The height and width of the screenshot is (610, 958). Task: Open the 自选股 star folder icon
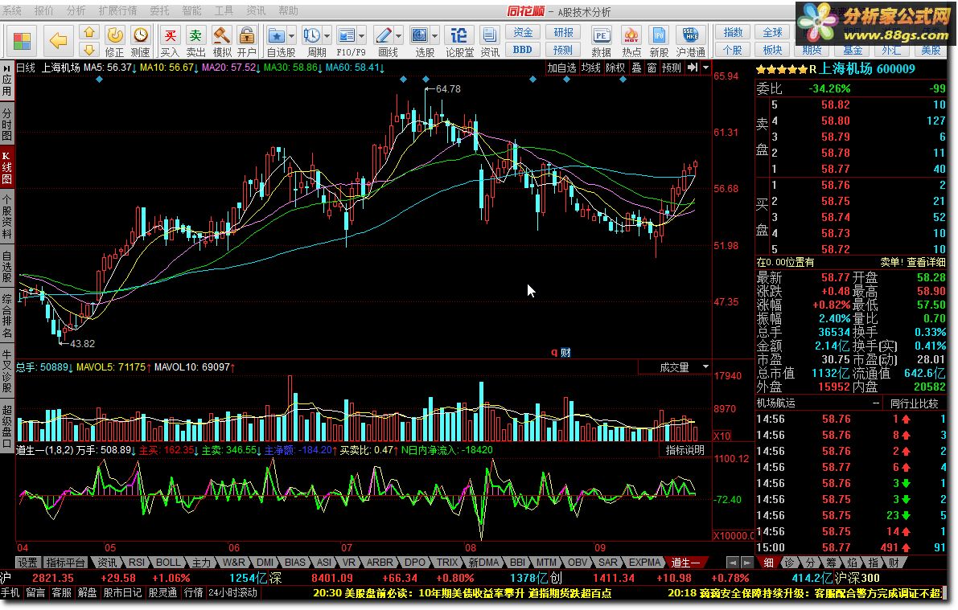(x=276, y=35)
